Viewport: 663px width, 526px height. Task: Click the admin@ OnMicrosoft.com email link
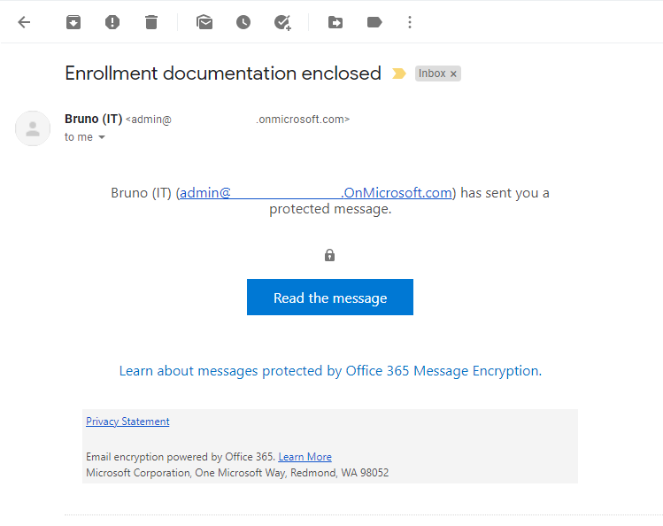coord(316,193)
